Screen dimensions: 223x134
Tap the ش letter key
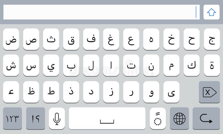click(11, 65)
